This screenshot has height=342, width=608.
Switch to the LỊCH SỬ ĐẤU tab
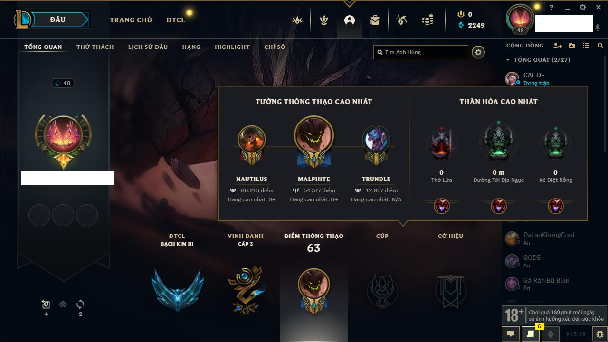pos(148,47)
